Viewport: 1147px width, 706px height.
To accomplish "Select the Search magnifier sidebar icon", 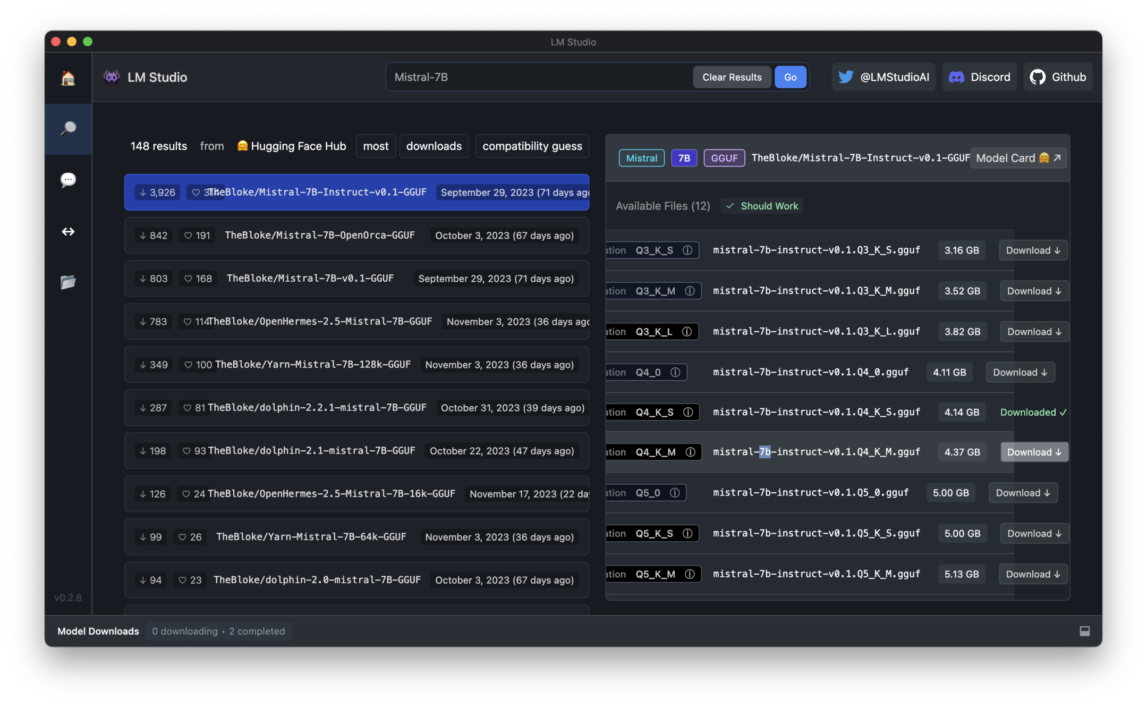I will (68, 129).
